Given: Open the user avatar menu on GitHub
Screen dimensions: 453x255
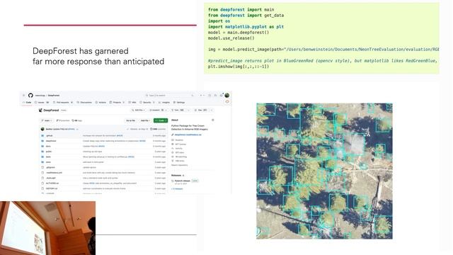Looking at the screenshot, I should click(x=227, y=95).
